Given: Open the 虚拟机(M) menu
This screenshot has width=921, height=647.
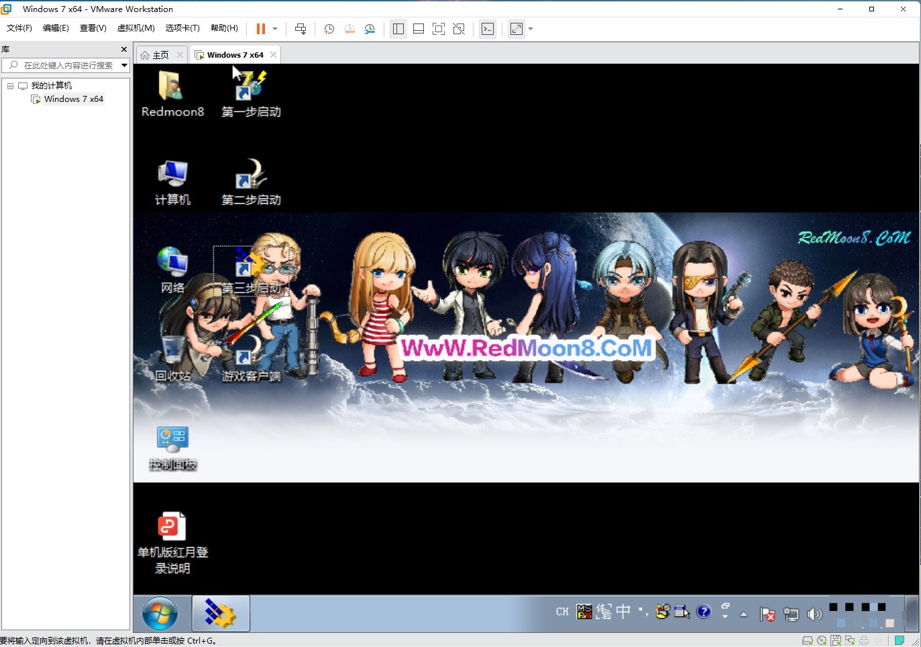Looking at the screenshot, I should pos(136,28).
